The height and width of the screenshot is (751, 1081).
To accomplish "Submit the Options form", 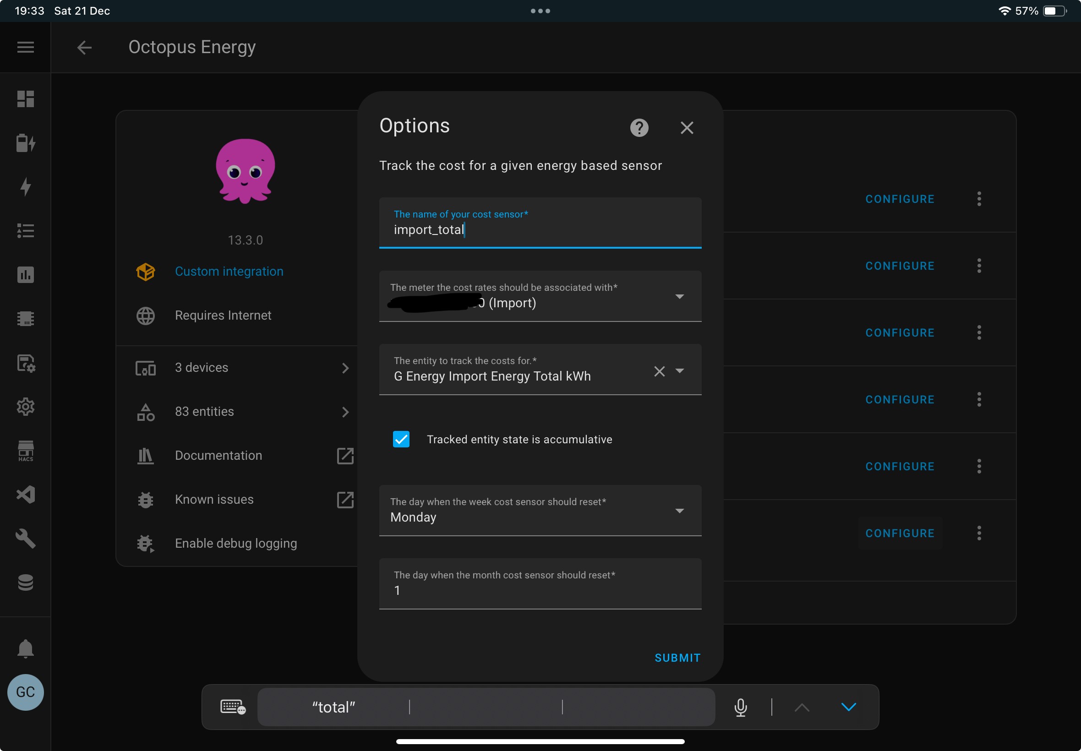I will click(677, 658).
